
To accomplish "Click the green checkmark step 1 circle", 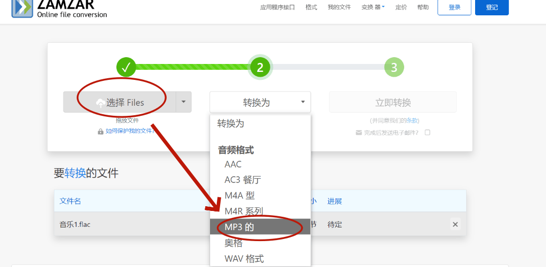I will pos(126,67).
